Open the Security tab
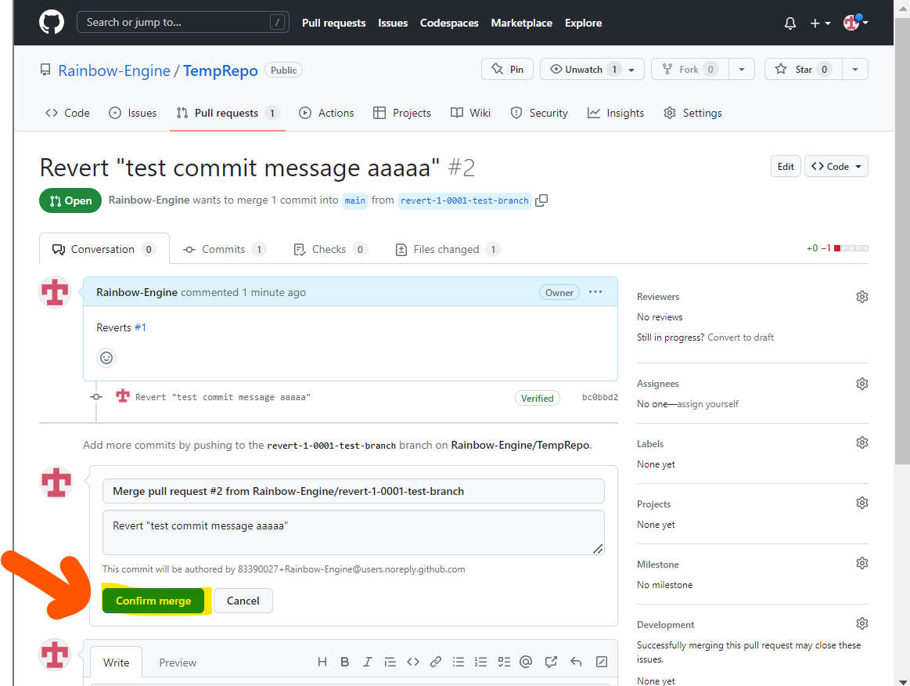The height and width of the screenshot is (686, 910). [x=539, y=113]
